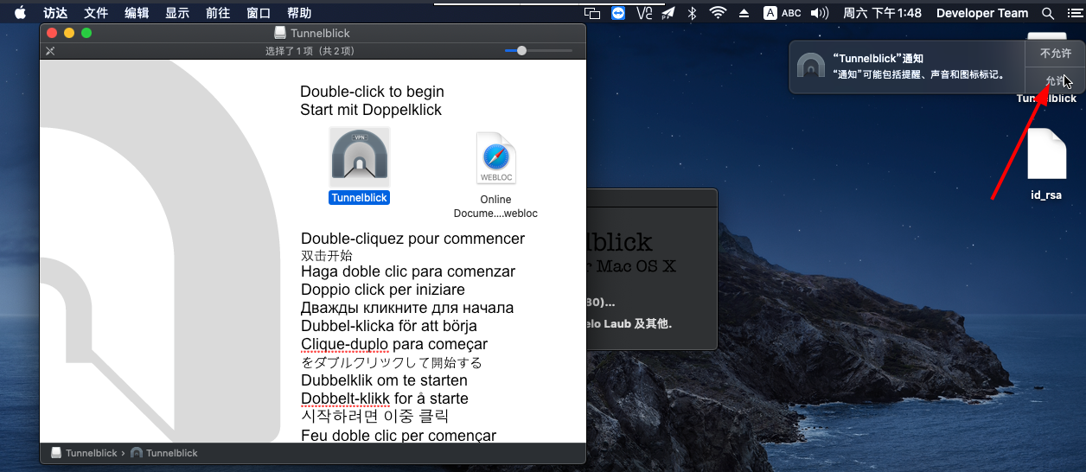
Task: Click the Finder window's yellow minimize button
Action: 68,33
